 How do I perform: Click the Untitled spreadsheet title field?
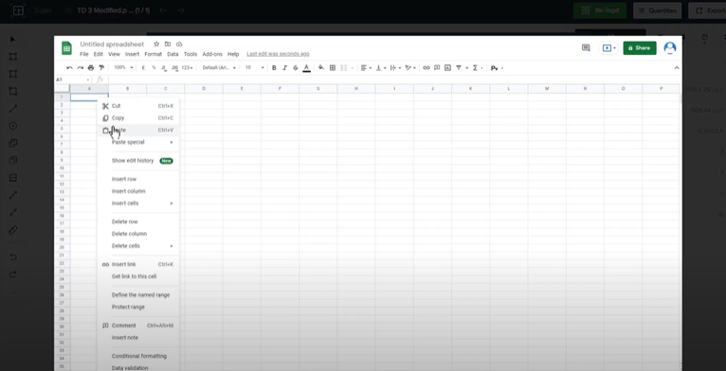pos(112,44)
